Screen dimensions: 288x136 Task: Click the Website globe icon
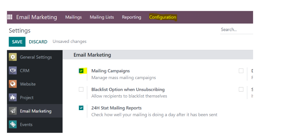pos(13,84)
